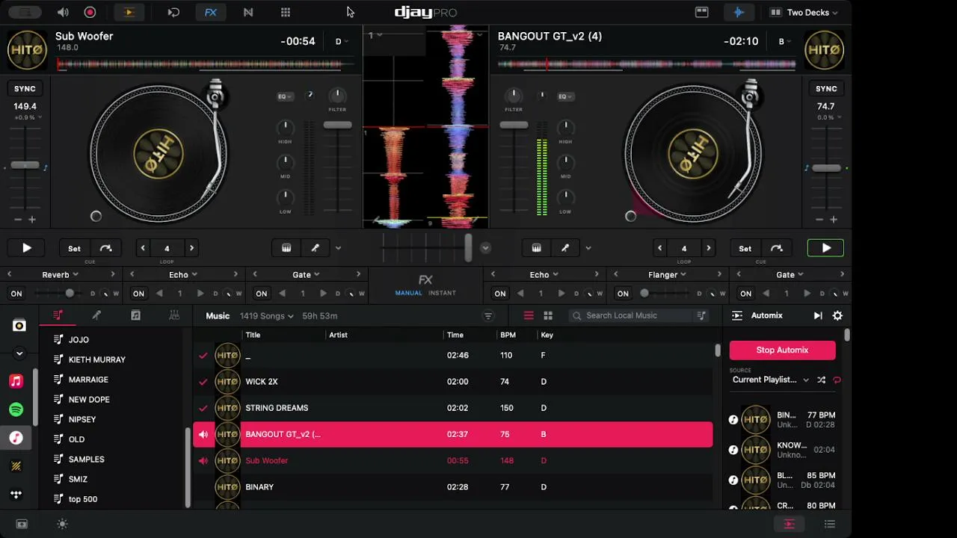The height and width of the screenshot is (538, 957).
Task: Toggle ON for left deck Gate effect
Action: [x=262, y=294]
